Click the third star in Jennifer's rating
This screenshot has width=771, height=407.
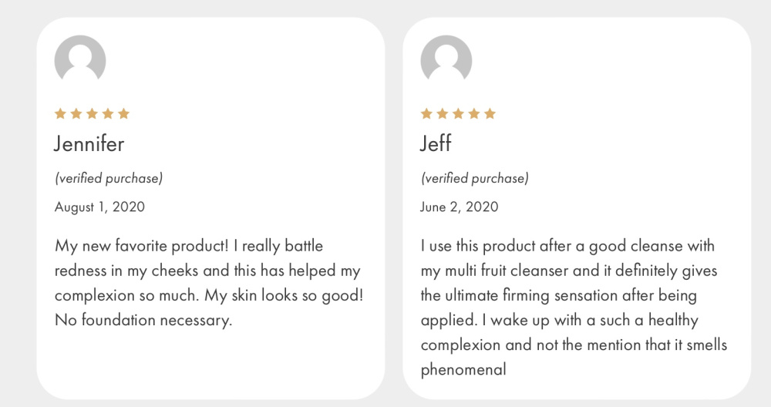click(x=92, y=114)
